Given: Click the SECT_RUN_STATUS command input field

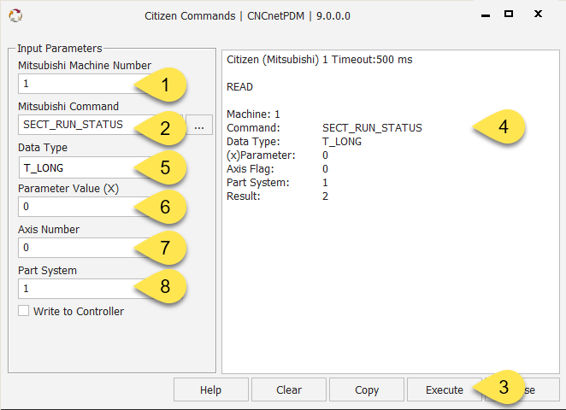Looking at the screenshot, I should click(101, 125).
